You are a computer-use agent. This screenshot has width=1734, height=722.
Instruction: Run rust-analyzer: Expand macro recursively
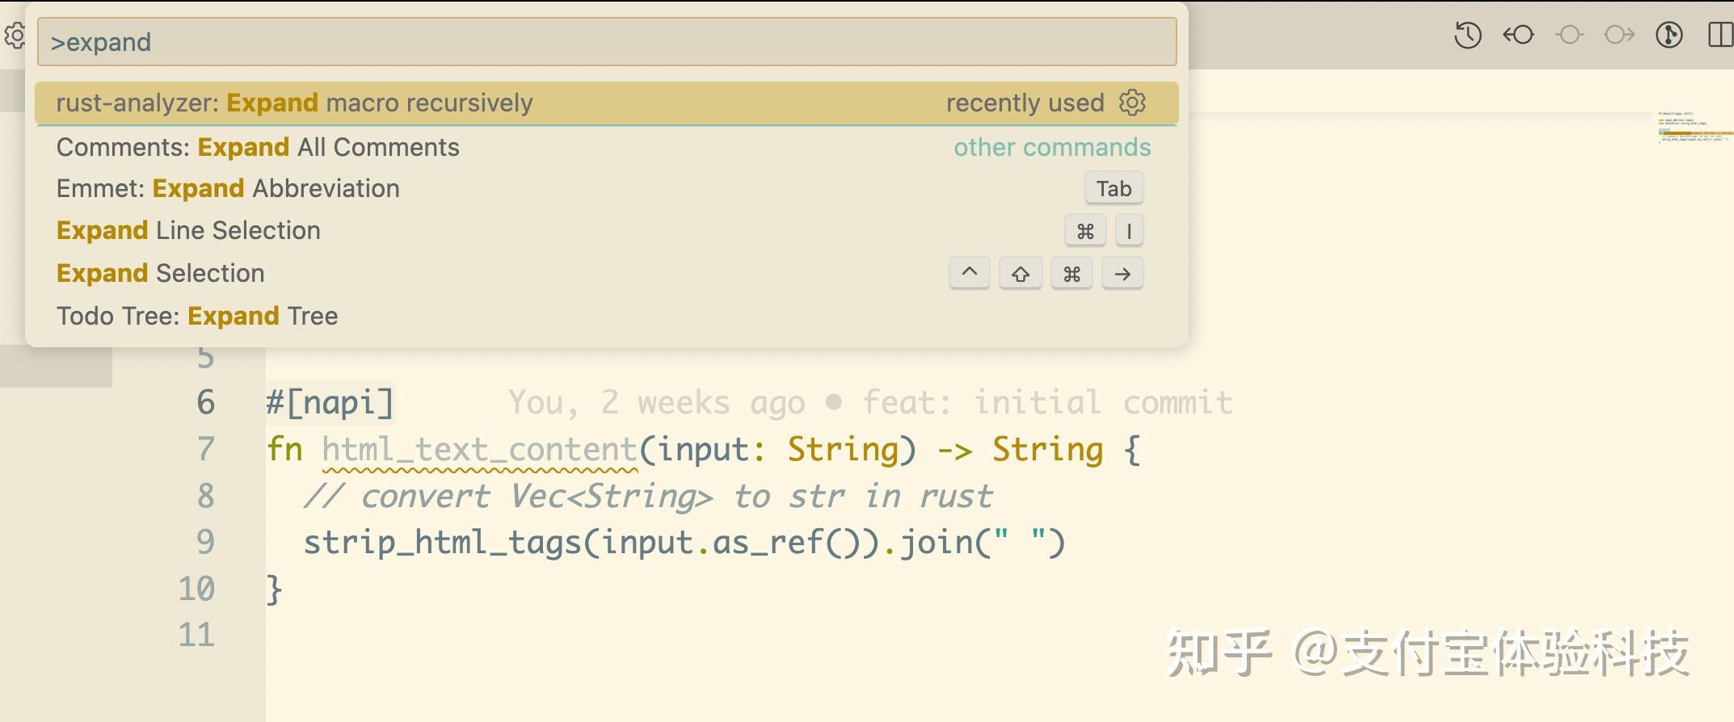pyautogui.click(x=606, y=103)
